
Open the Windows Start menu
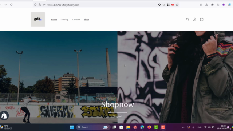72,127
